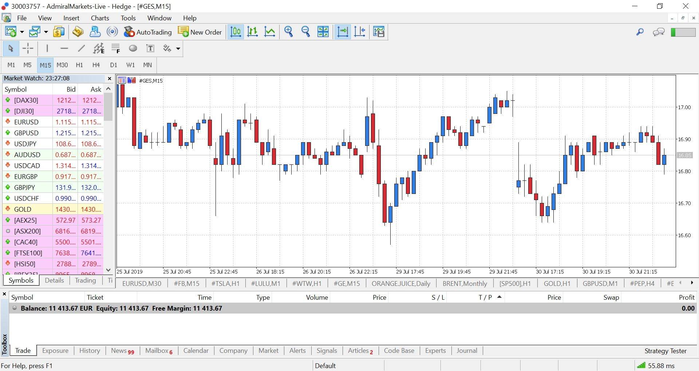Screen dimensions: 699x371
Task: Enable candlestick chart display mode
Action: point(253,32)
